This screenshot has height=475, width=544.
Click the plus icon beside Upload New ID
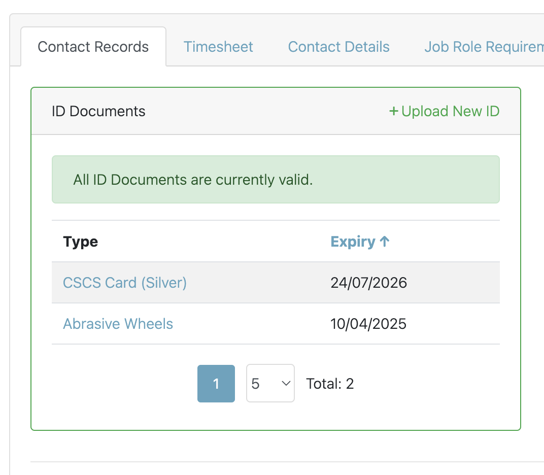click(x=394, y=111)
